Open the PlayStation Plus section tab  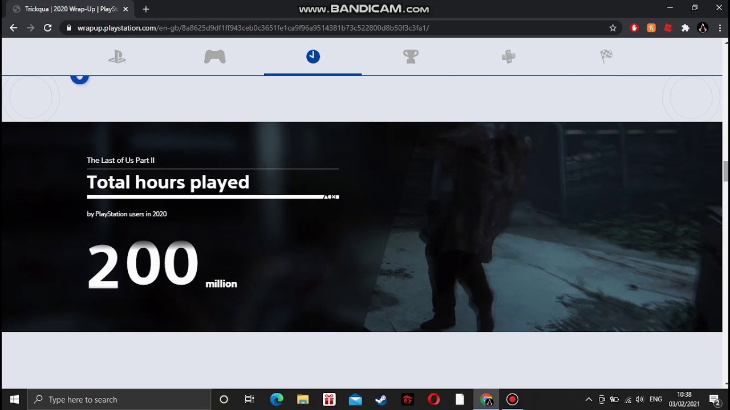point(509,56)
